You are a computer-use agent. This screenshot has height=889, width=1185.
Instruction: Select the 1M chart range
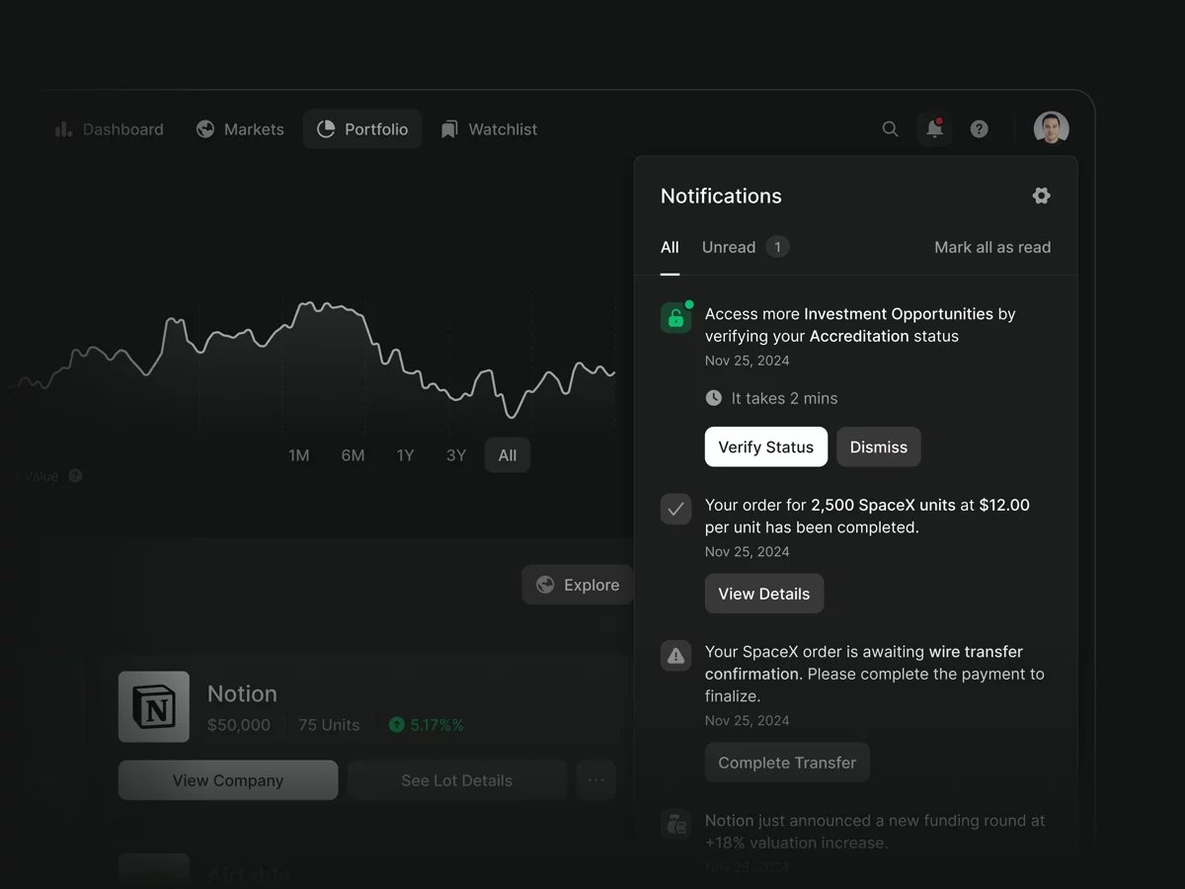299,455
